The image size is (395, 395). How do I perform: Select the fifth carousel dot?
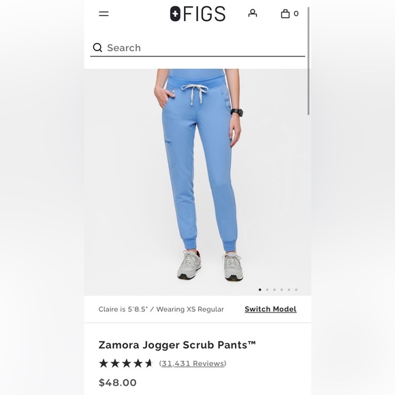click(x=289, y=289)
